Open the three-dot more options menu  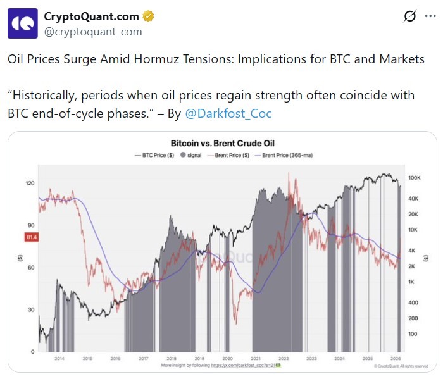[x=430, y=17]
